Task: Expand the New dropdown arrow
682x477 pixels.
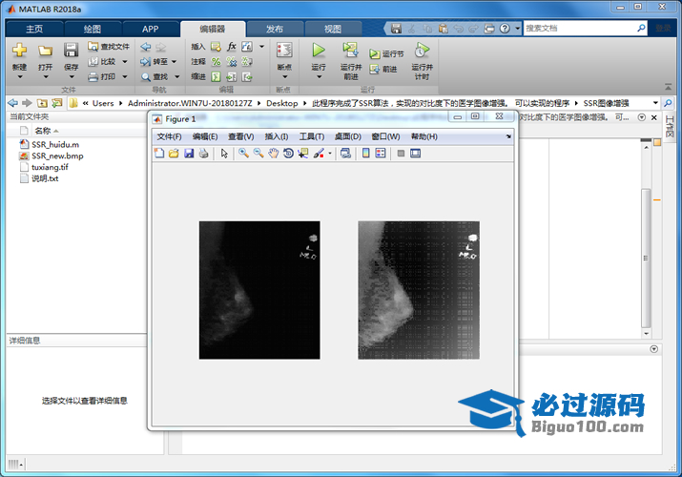Action: pyautogui.click(x=20, y=77)
